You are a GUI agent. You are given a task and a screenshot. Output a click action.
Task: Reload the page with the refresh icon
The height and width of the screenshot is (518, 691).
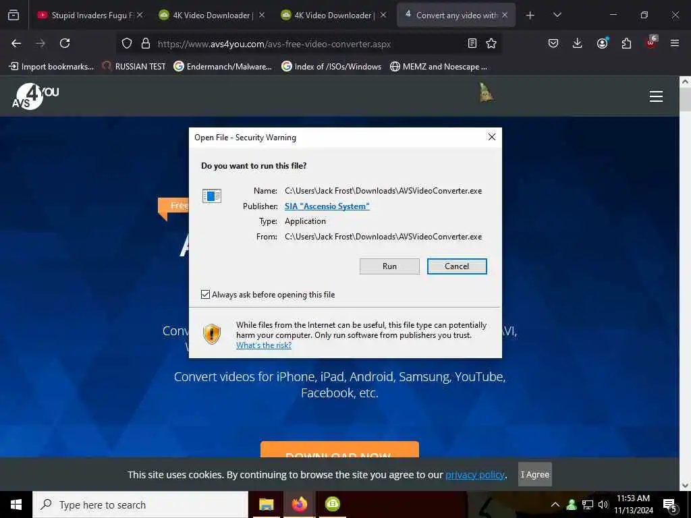[65, 43]
